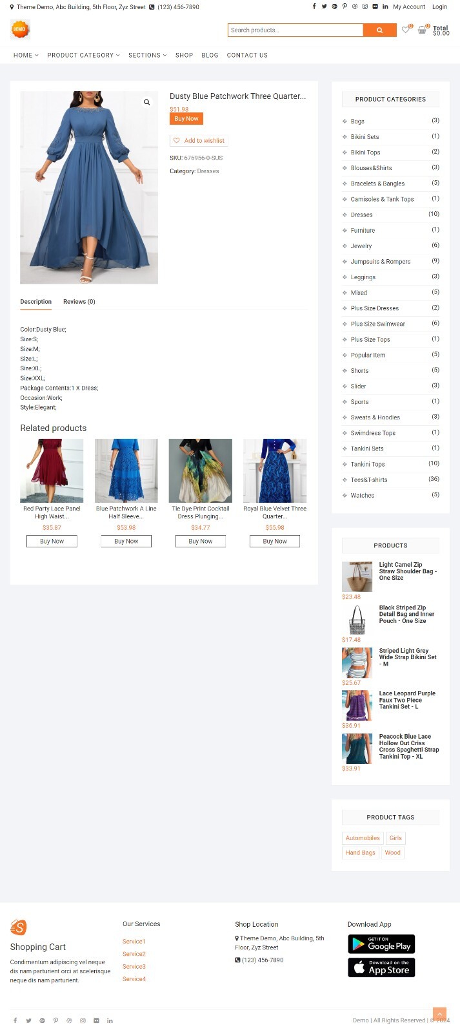Open Dribbble icon in top header

[354, 6]
